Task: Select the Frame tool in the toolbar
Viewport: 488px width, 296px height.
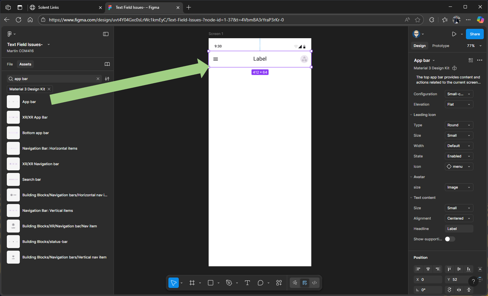Action: pos(192,283)
